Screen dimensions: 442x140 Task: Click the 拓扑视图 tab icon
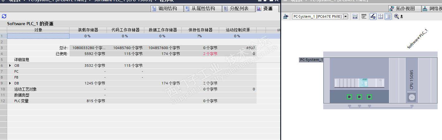[392, 9]
